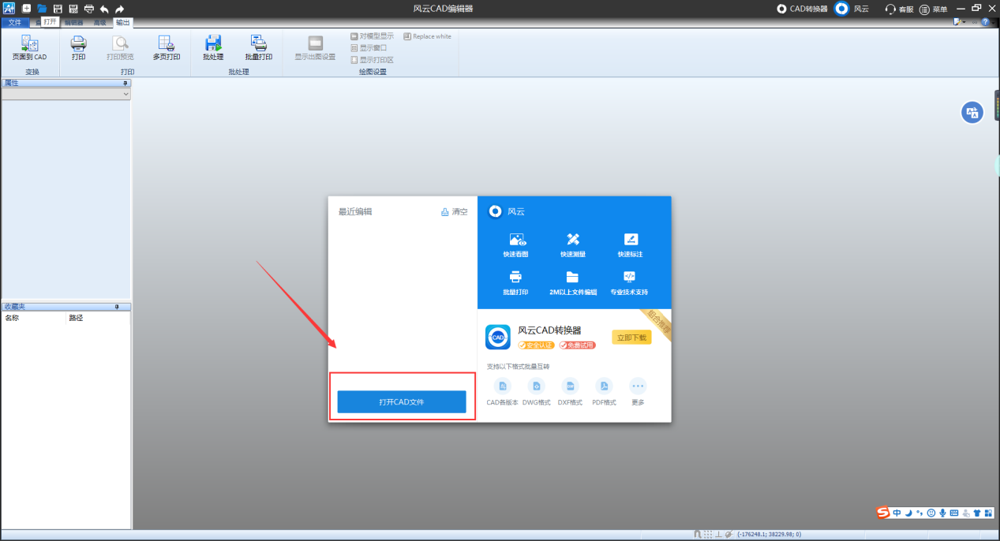The width and height of the screenshot is (1000, 541).
Task: Open 多页打印 multi-page print tool
Action: point(166,47)
